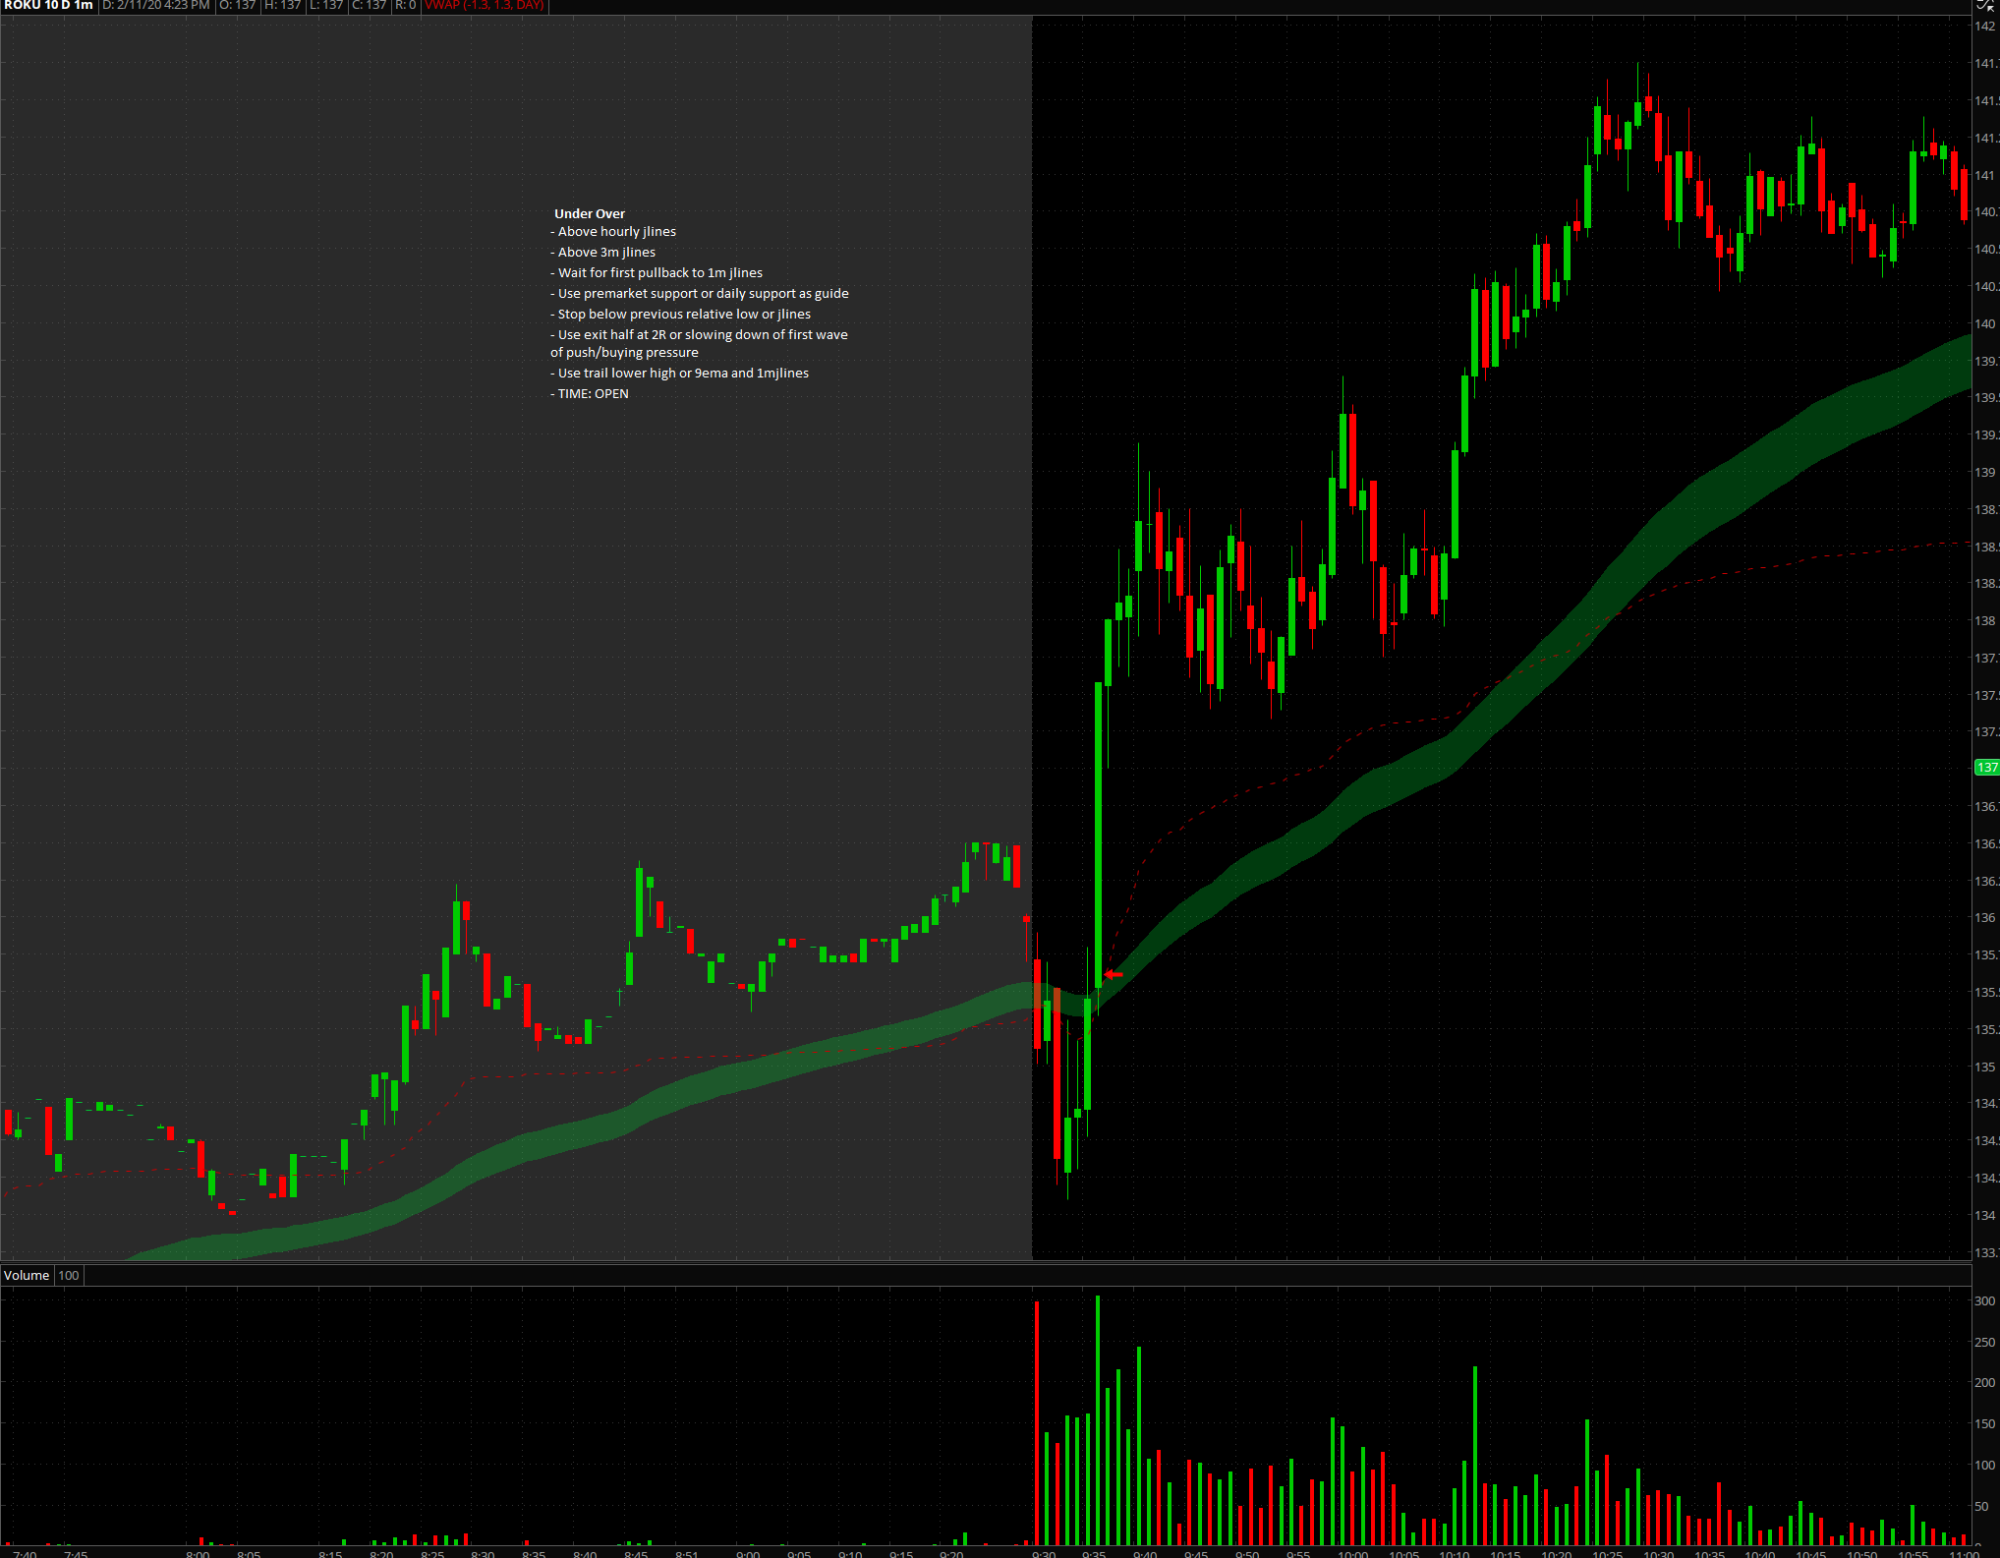Click the 9:30 marker on the time axis

1044,1553
